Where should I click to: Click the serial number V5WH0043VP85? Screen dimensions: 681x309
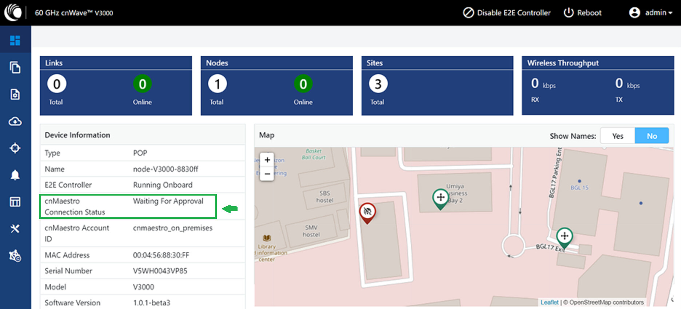pos(160,271)
